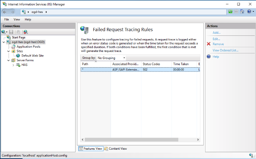Click View Ordered List... link
The width and height of the screenshot is (256, 159).
pyautogui.click(x=225, y=50)
